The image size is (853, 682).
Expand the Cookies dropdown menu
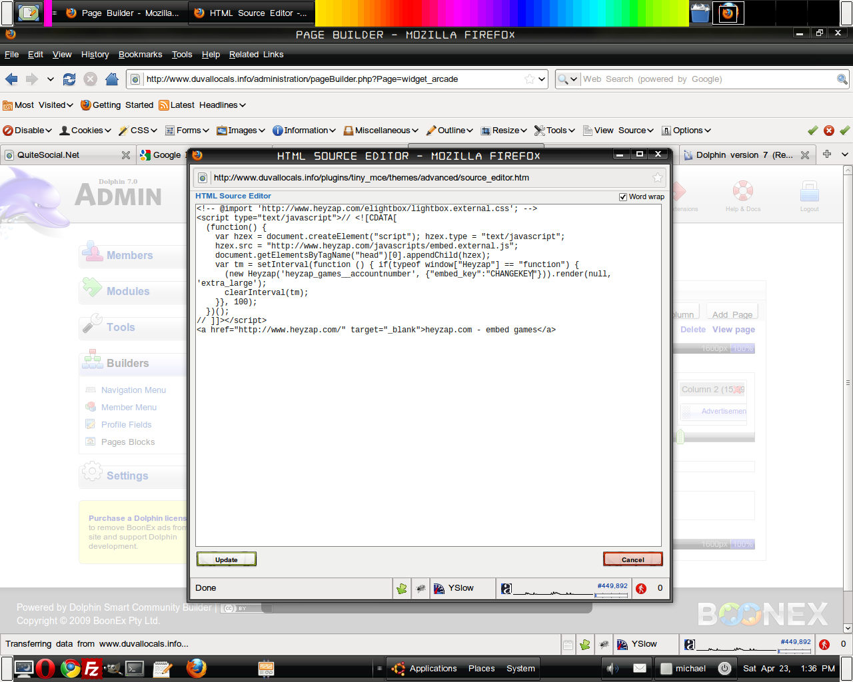(x=85, y=131)
